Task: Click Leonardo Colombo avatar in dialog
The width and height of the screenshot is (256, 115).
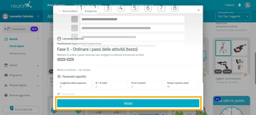Action: click(x=59, y=39)
